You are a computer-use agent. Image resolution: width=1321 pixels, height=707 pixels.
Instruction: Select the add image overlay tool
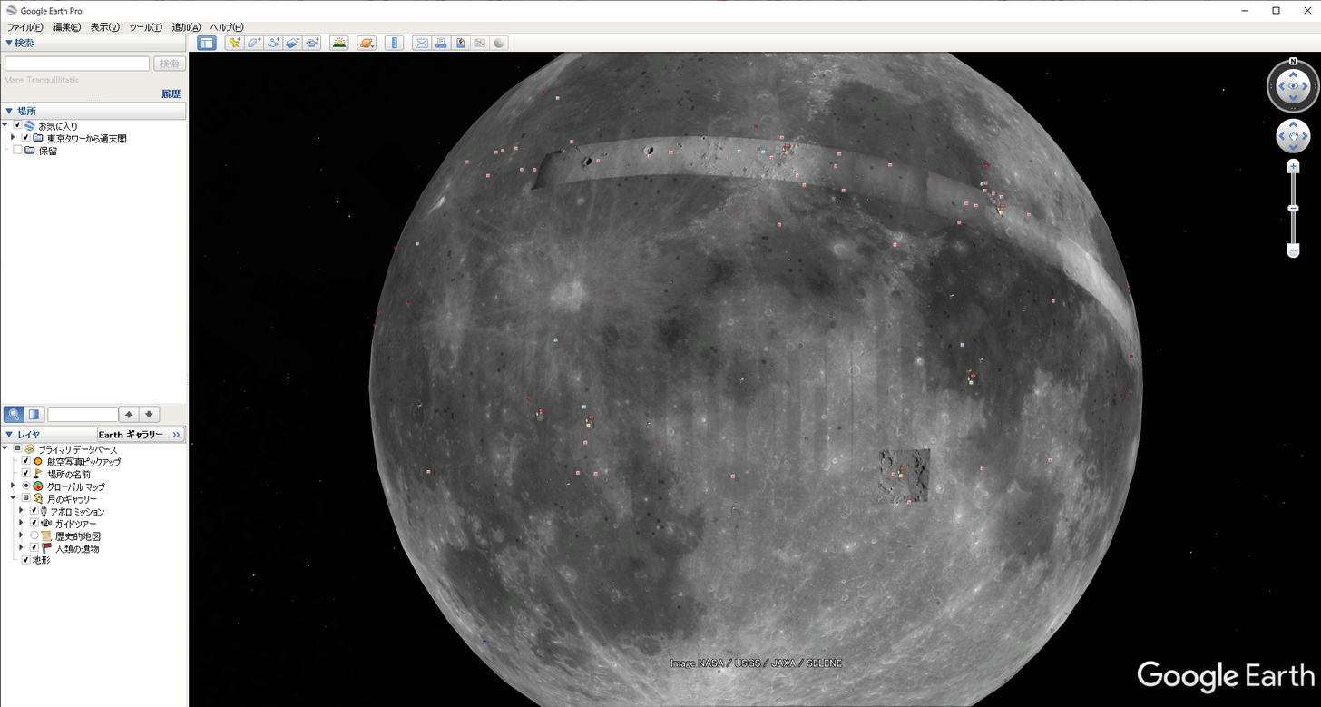292,43
